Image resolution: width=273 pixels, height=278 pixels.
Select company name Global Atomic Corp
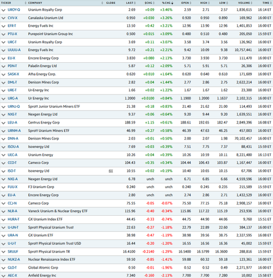43,267
